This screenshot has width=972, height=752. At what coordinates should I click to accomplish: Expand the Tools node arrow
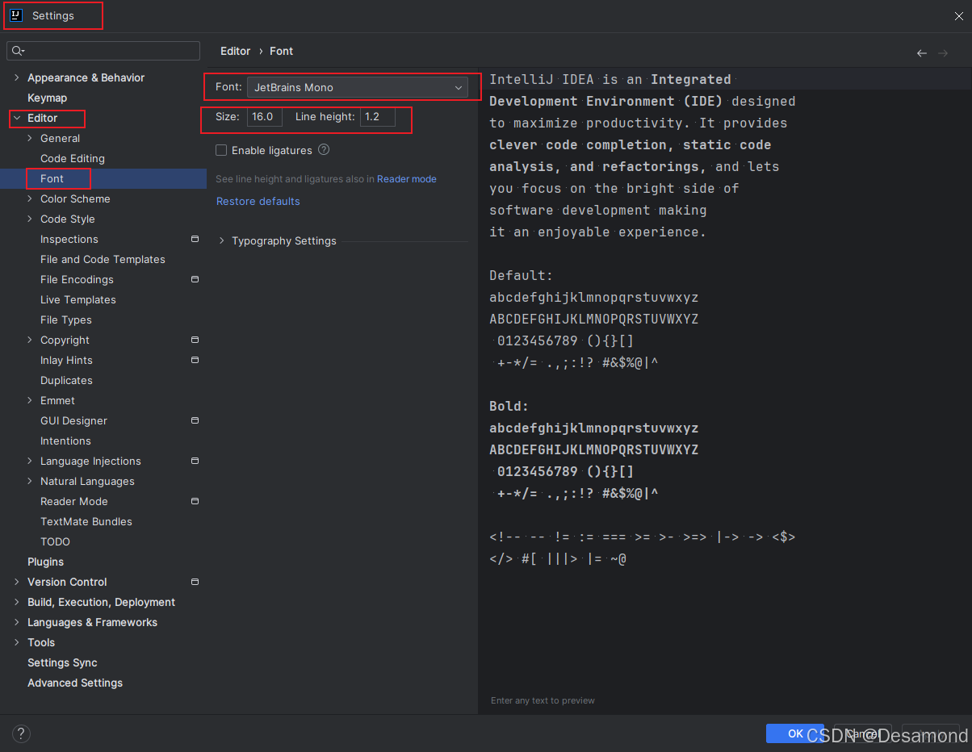(17, 642)
